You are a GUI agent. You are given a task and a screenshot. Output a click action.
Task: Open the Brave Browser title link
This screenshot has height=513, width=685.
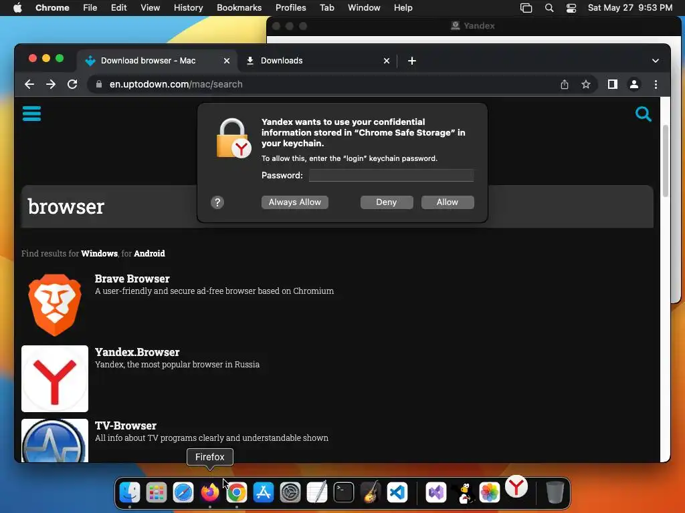click(x=132, y=279)
